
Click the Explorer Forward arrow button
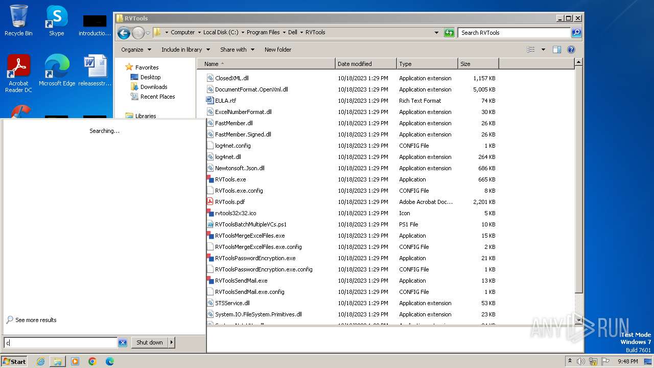tap(138, 33)
